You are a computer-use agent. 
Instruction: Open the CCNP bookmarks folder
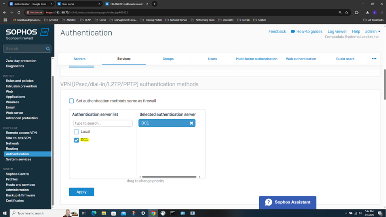coord(86,20)
